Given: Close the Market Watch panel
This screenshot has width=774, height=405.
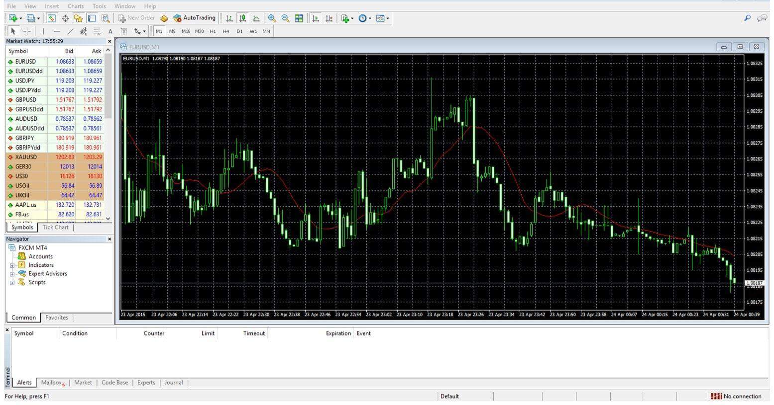Looking at the screenshot, I should point(110,42).
